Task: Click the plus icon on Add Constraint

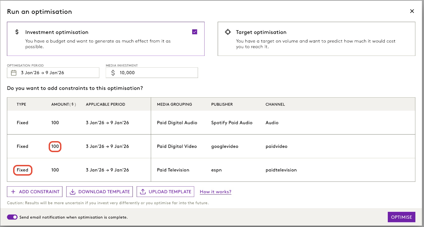Action: (13, 192)
